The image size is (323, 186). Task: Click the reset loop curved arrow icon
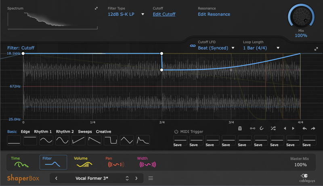(262, 128)
